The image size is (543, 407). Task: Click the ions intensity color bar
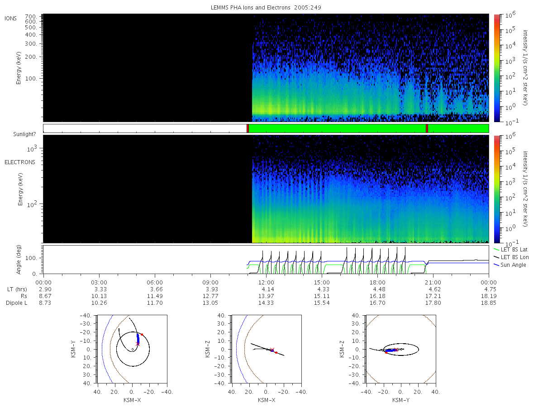[x=497, y=68]
